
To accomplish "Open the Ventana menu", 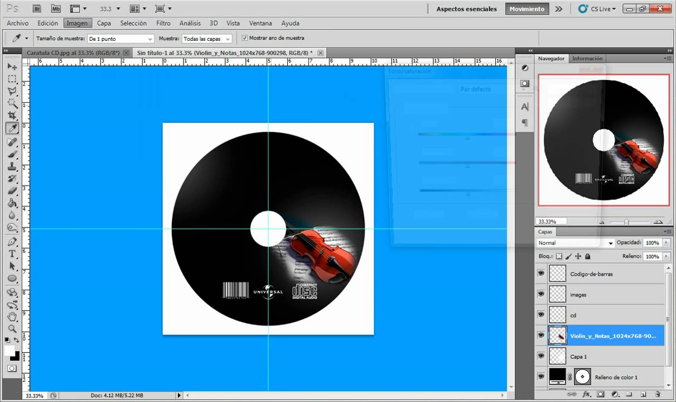I will click(x=260, y=23).
